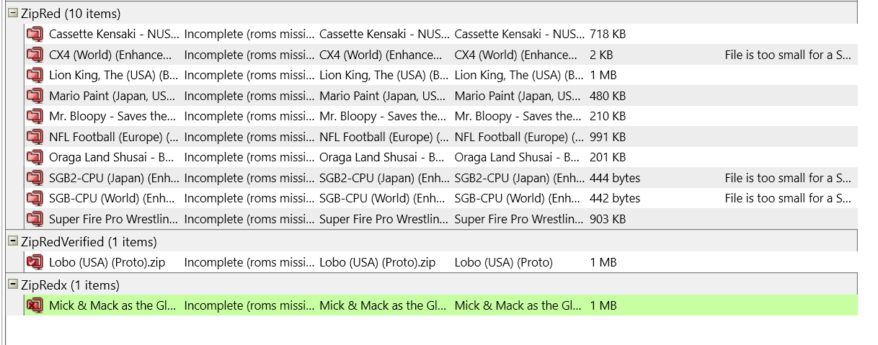Click the 718 KB size cell
This screenshot has height=345, width=878.
[x=608, y=34]
